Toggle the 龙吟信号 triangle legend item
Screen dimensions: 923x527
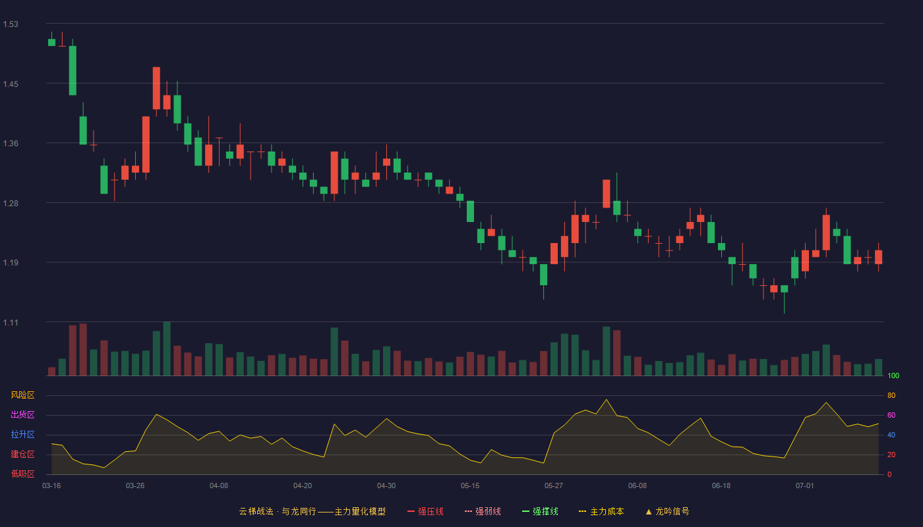point(667,511)
